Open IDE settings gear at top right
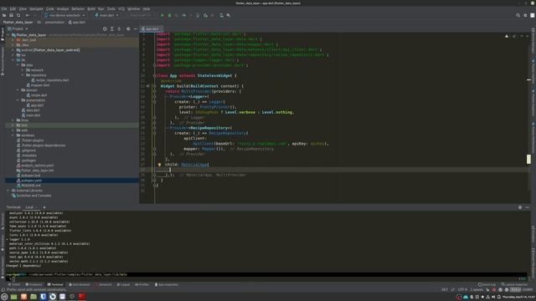This screenshot has height=301, width=536. (x=525, y=15)
